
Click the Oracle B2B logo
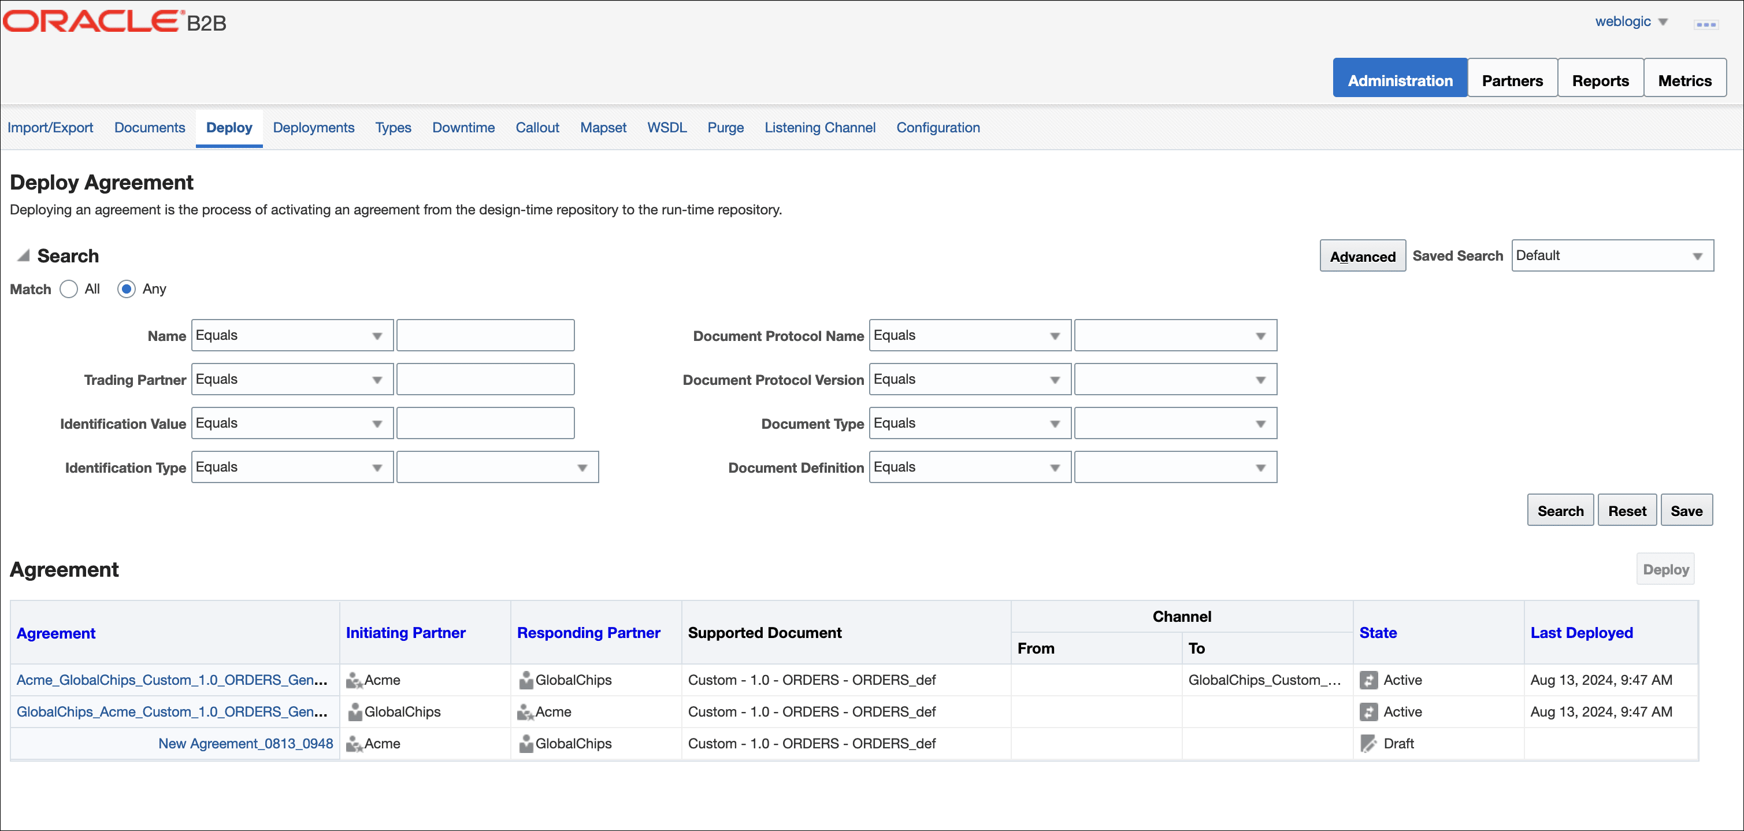click(115, 21)
